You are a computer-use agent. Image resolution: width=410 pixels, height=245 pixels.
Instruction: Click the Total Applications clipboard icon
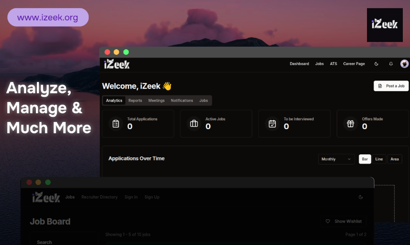(x=116, y=124)
